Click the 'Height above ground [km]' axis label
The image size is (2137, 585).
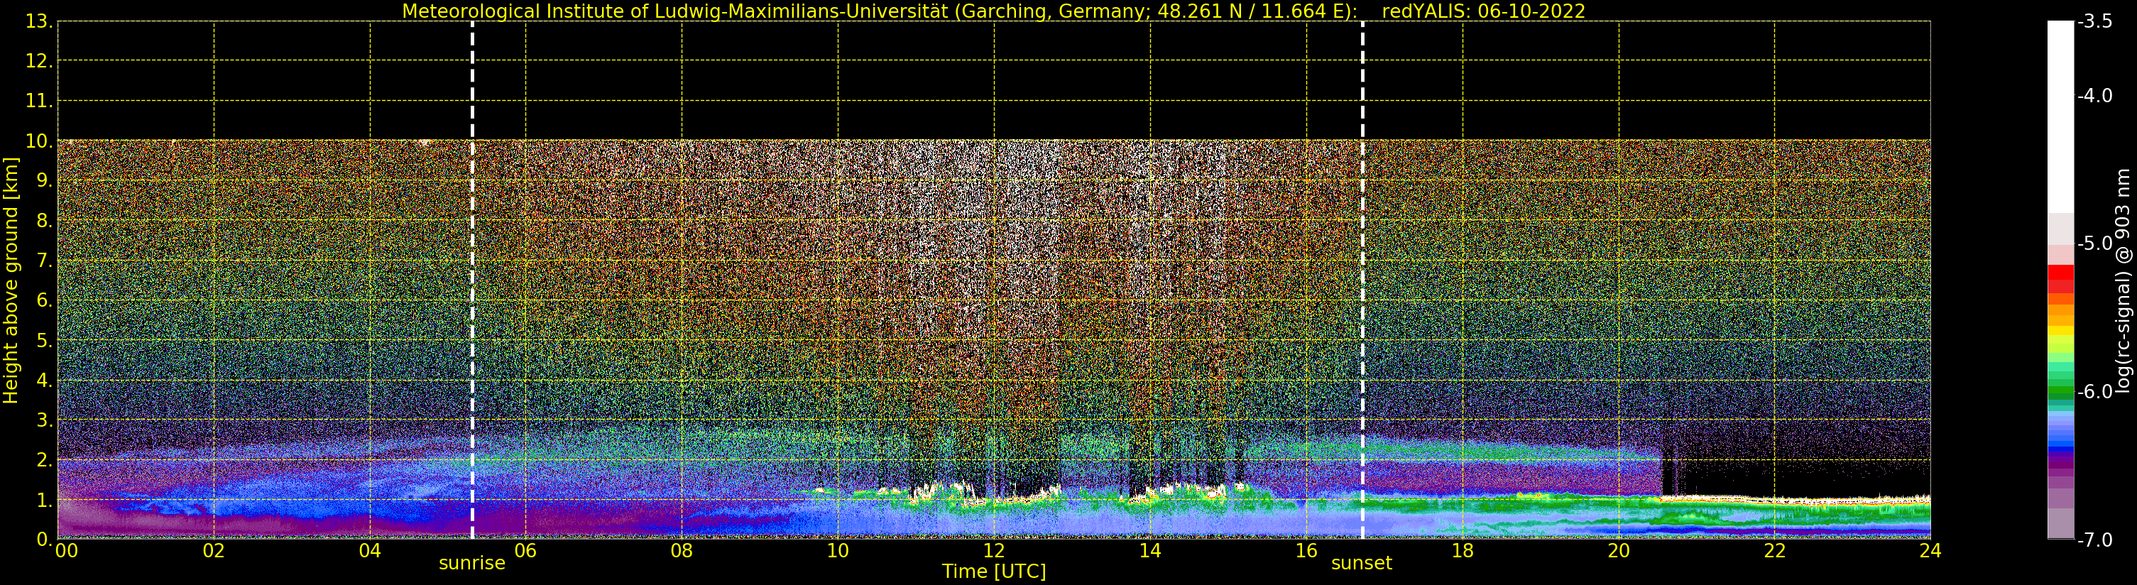pos(11,280)
